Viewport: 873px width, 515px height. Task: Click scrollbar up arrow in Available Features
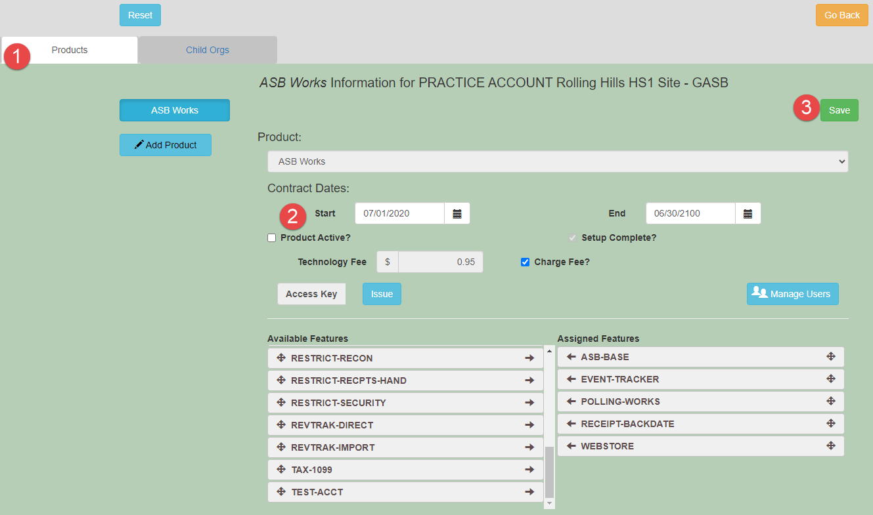point(550,352)
